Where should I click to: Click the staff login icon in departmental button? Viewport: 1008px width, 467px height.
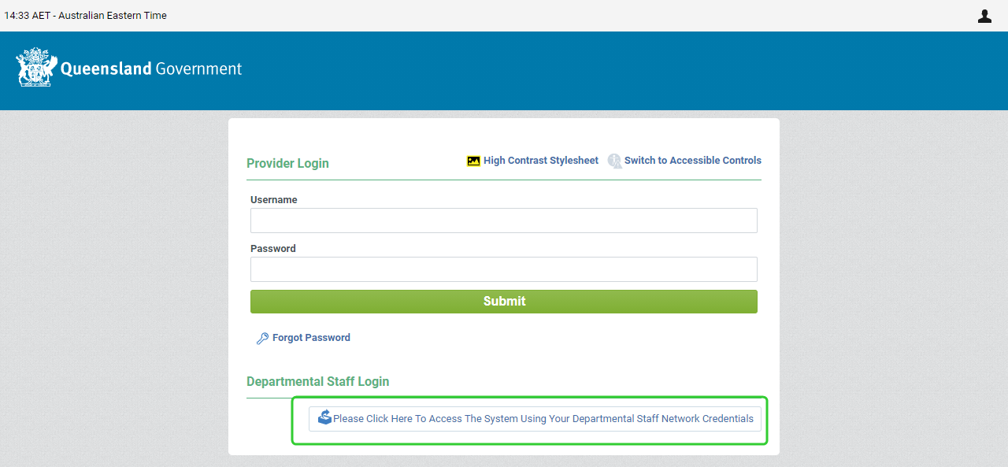(x=324, y=418)
